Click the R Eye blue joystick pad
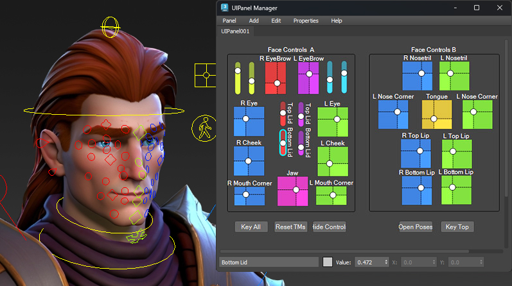 coord(249,121)
